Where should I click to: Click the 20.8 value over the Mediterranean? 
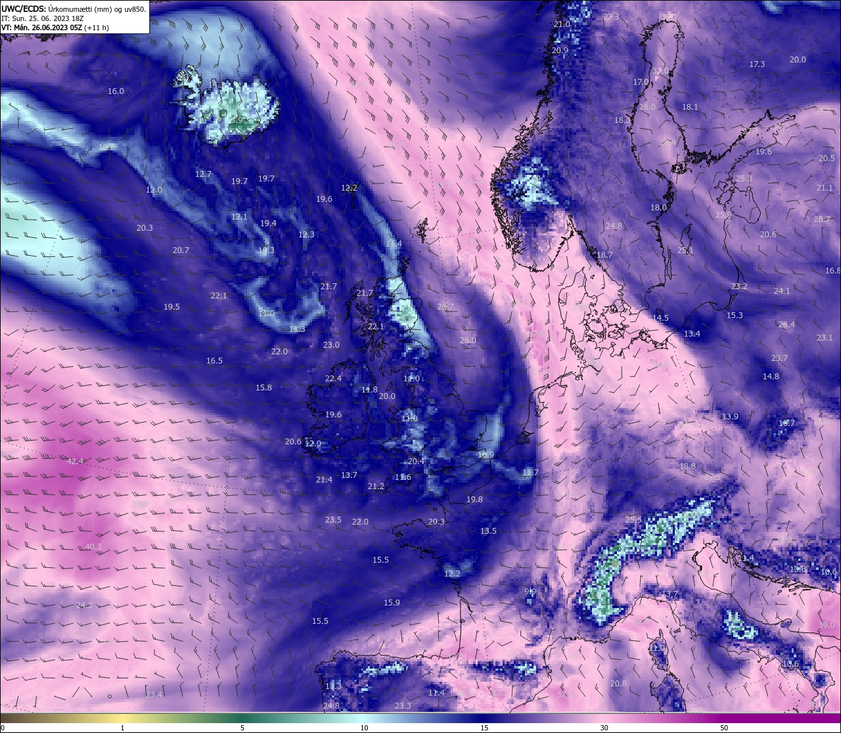[x=618, y=684]
